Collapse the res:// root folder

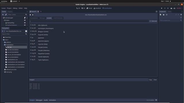[3, 40]
